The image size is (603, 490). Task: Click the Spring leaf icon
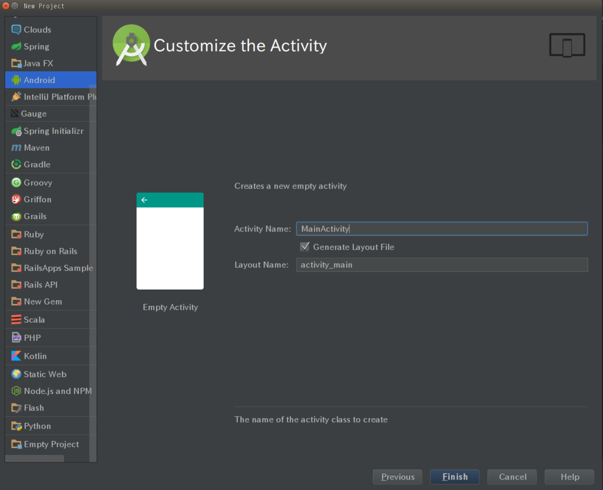pyautogui.click(x=16, y=47)
